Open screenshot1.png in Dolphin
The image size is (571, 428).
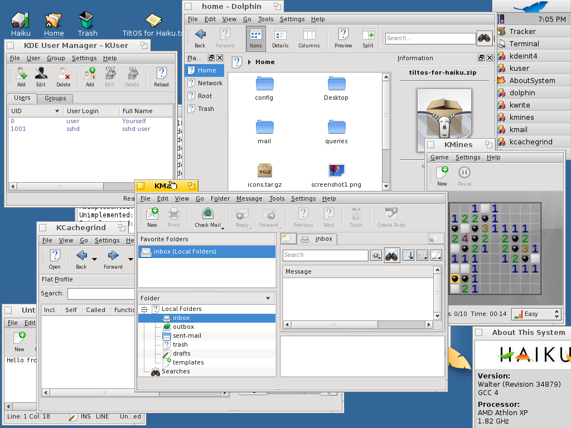336,175
